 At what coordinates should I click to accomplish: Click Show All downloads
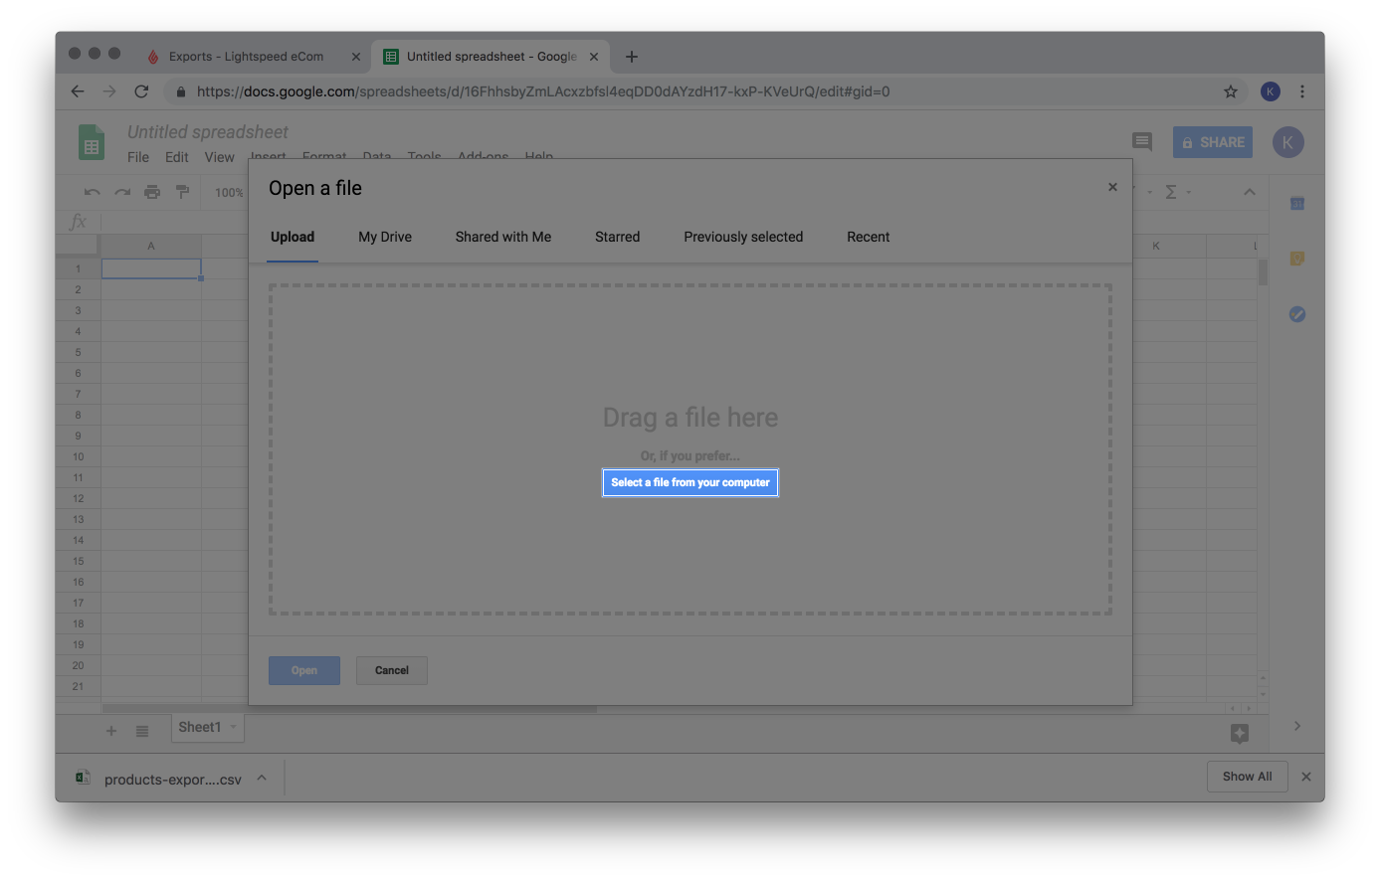click(1248, 777)
